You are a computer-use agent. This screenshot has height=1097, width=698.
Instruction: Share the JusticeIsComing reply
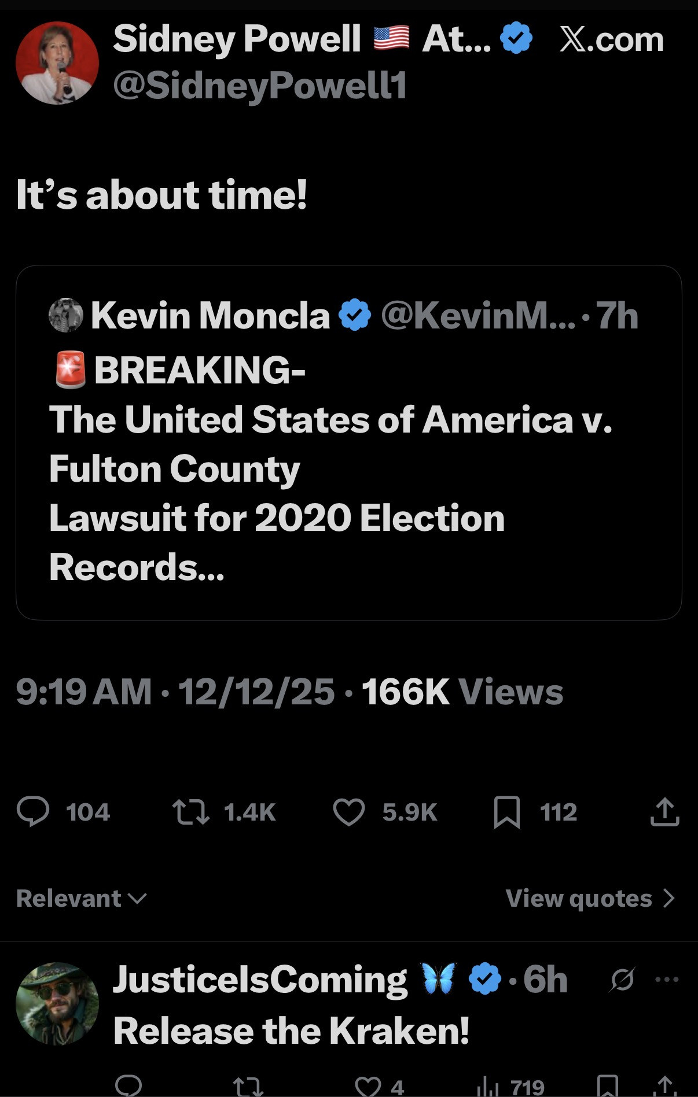665,1086
